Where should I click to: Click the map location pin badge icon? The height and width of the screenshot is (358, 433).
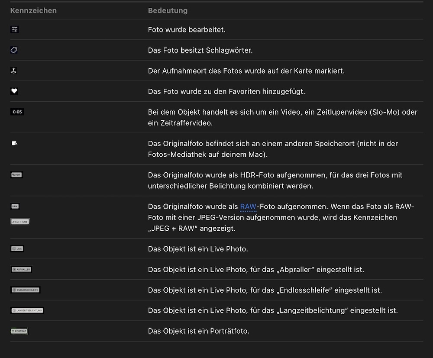14,71
